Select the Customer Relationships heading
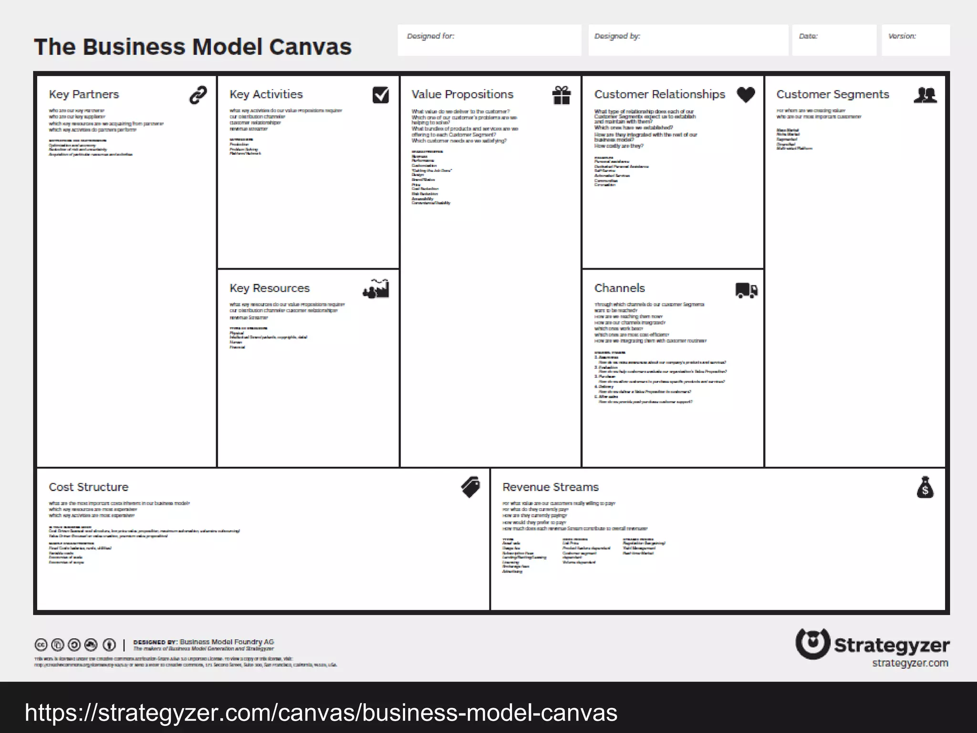 (660, 94)
